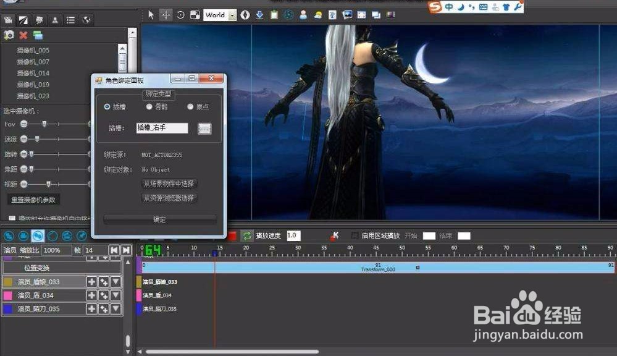Select the 原点 radio button
This screenshot has width=617, height=356.
pos(190,107)
